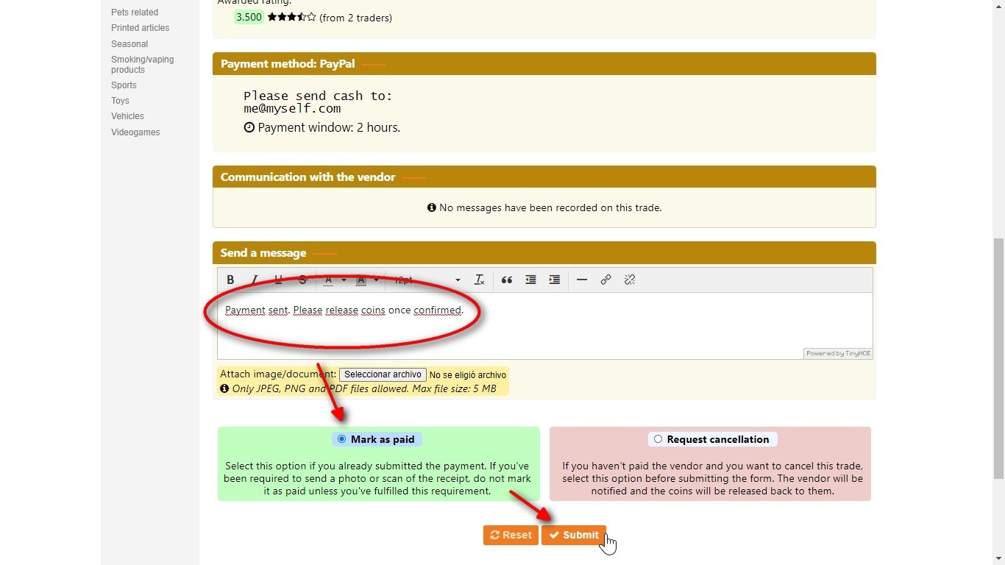
Task: Select the Request cancellation radio button
Action: coord(658,439)
